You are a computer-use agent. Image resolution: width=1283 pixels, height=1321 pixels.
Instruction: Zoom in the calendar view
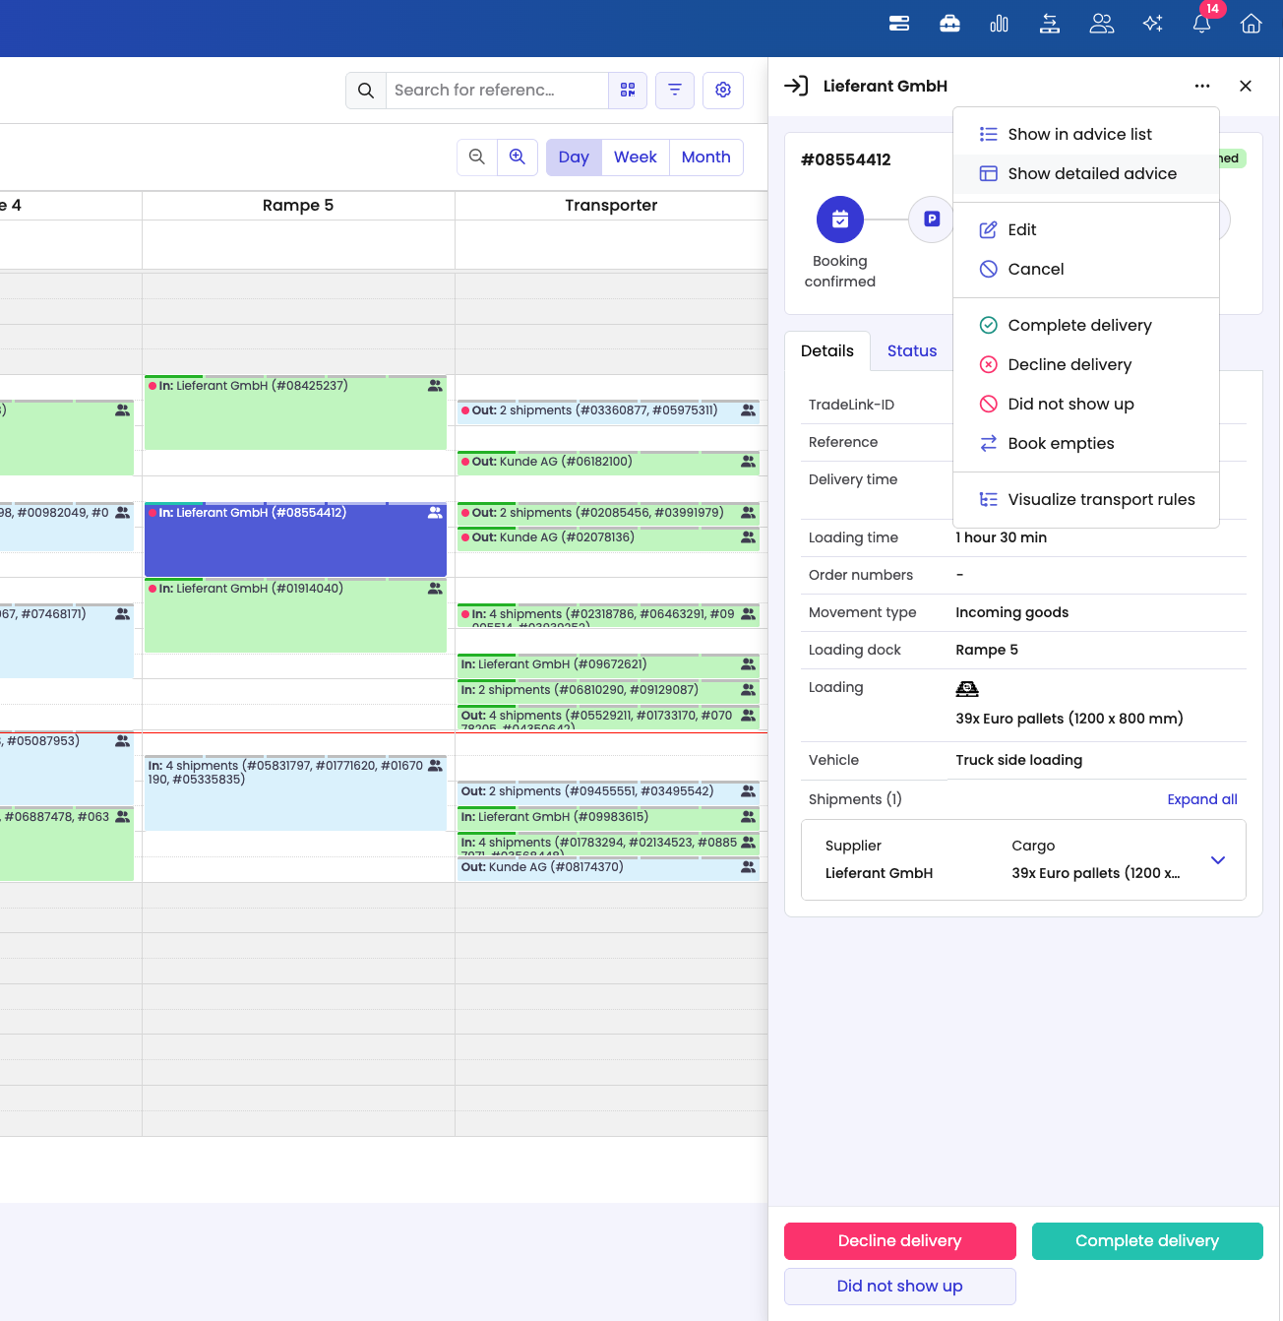[x=518, y=157]
